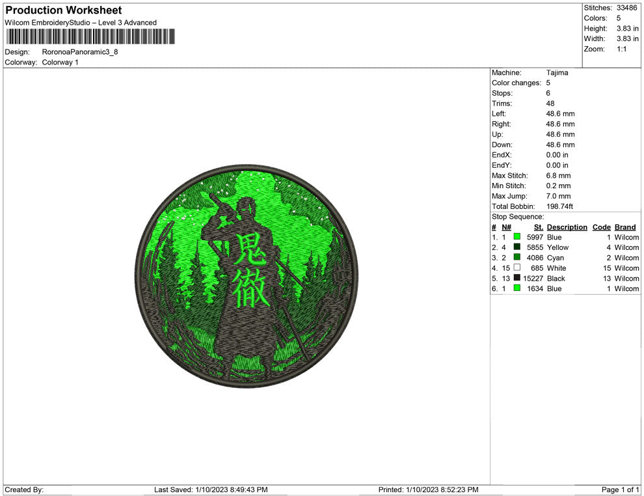The height and width of the screenshot is (496, 644).
Task: Click the 'Color changes:' label
Action: (x=517, y=83)
